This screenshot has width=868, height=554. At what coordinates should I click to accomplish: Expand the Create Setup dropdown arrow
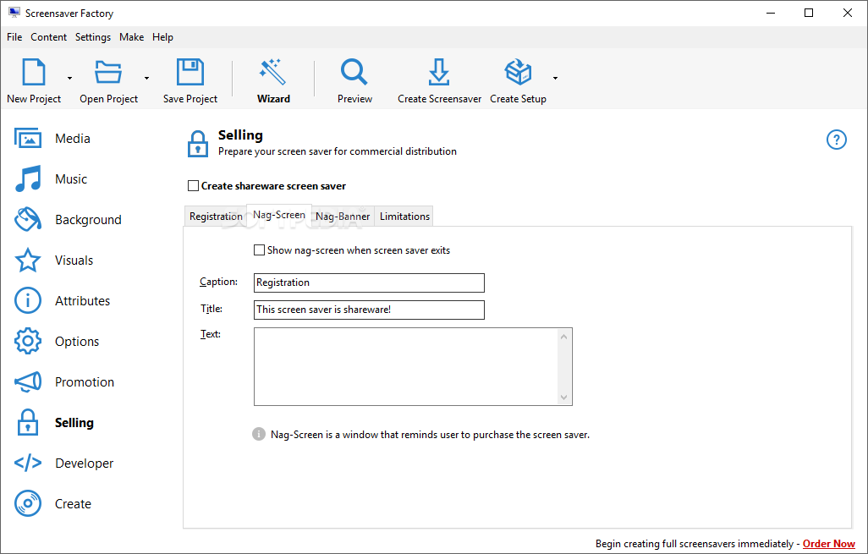coord(555,78)
